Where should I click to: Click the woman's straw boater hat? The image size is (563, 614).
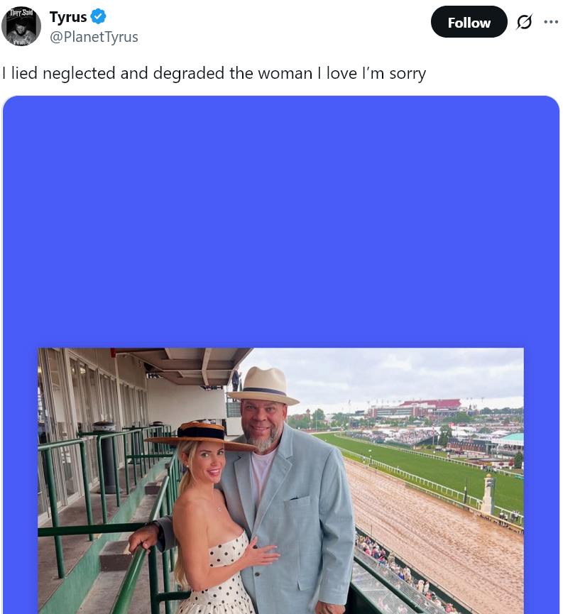201,435
